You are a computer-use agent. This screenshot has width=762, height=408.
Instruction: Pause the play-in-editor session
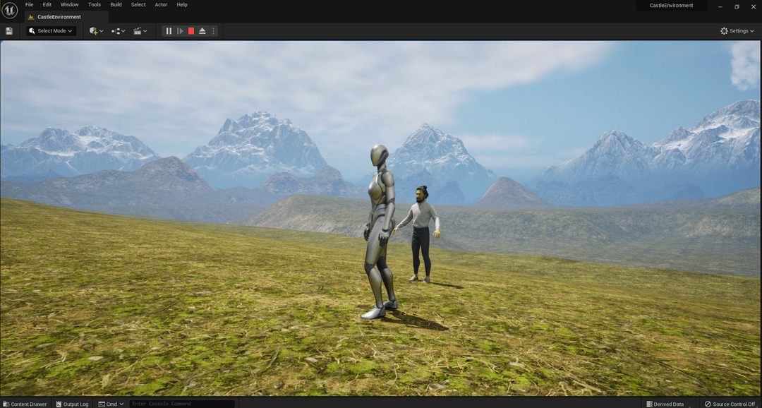[x=169, y=31]
